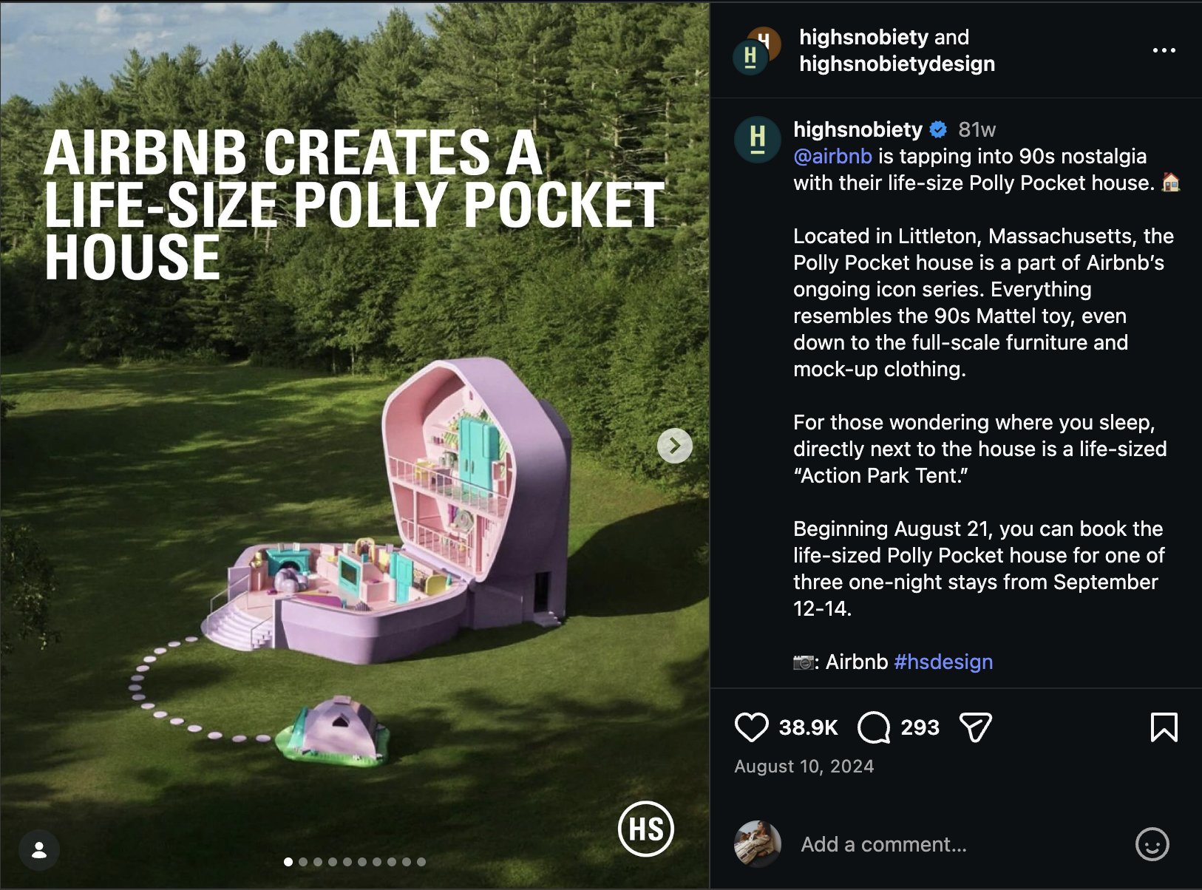Open the #hsdesign hashtag
The width and height of the screenshot is (1202, 890).
[943, 662]
